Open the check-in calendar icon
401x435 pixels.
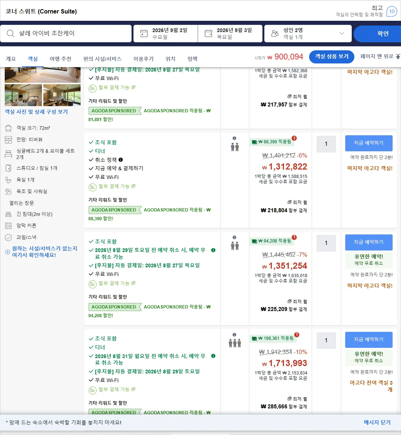point(144,34)
